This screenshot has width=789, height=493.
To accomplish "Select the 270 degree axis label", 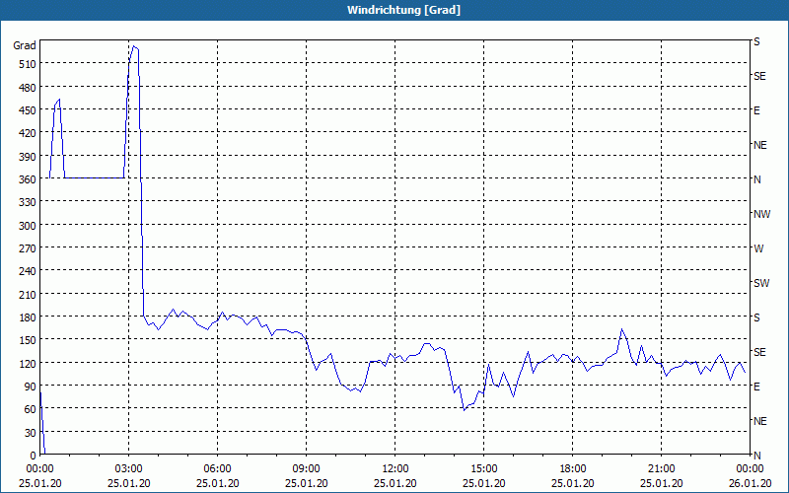I will tap(28, 248).
